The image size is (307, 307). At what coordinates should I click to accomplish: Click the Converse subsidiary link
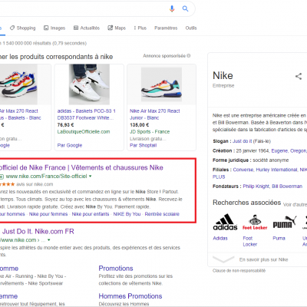(x=243, y=170)
